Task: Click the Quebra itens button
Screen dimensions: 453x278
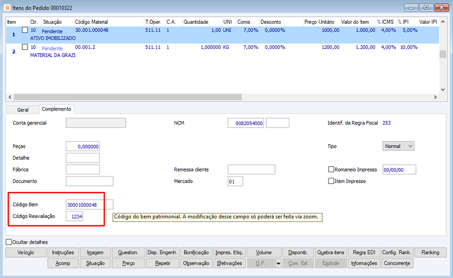Action: pyautogui.click(x=331, y=253)
